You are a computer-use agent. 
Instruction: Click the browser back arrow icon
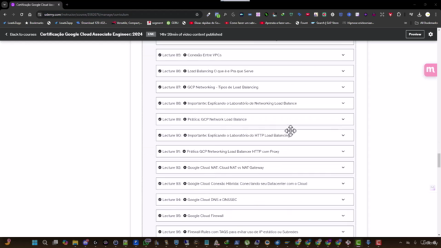[x=5, y=14]
